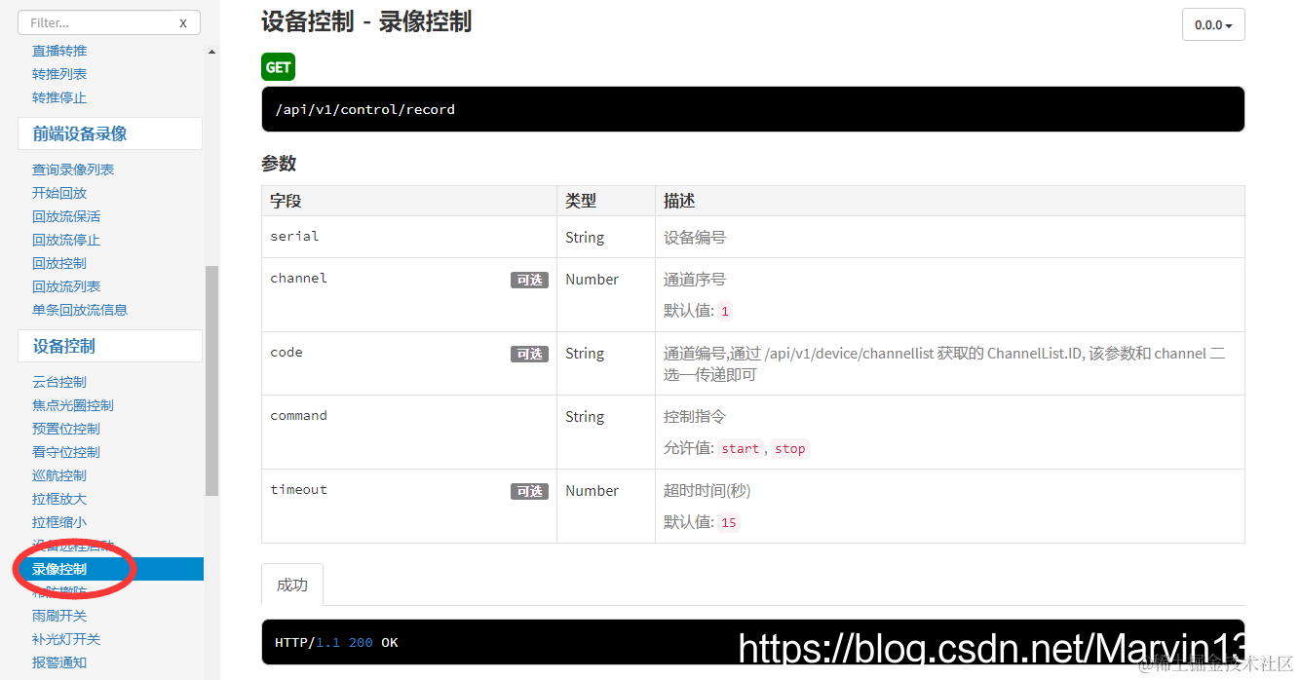Image resolution: width=1300 pixels, height=680 pixels.
Task: Open 巡航控制 in sidebar
Action: point(59,475)
